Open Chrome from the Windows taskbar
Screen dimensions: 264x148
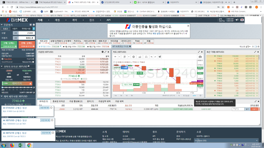click(x=29, y=145)
